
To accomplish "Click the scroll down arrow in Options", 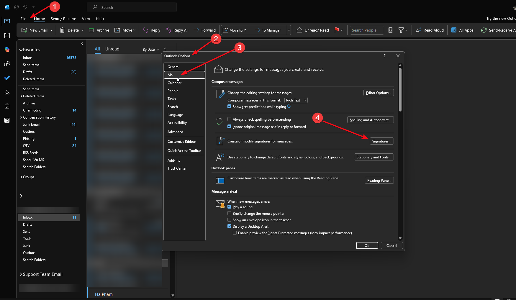I will pyautogui.click(x=400, y=238).
